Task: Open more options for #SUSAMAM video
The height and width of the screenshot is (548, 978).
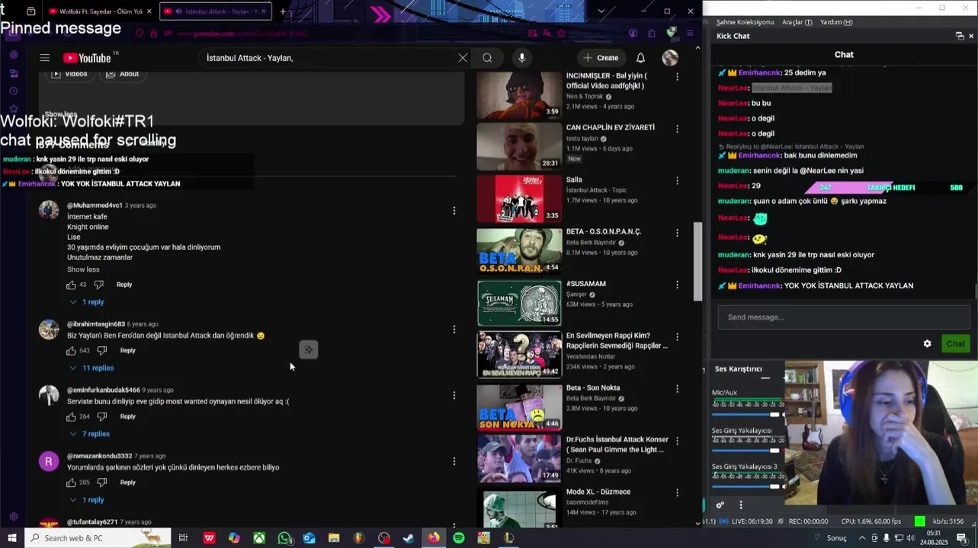Action: point(677,285)
